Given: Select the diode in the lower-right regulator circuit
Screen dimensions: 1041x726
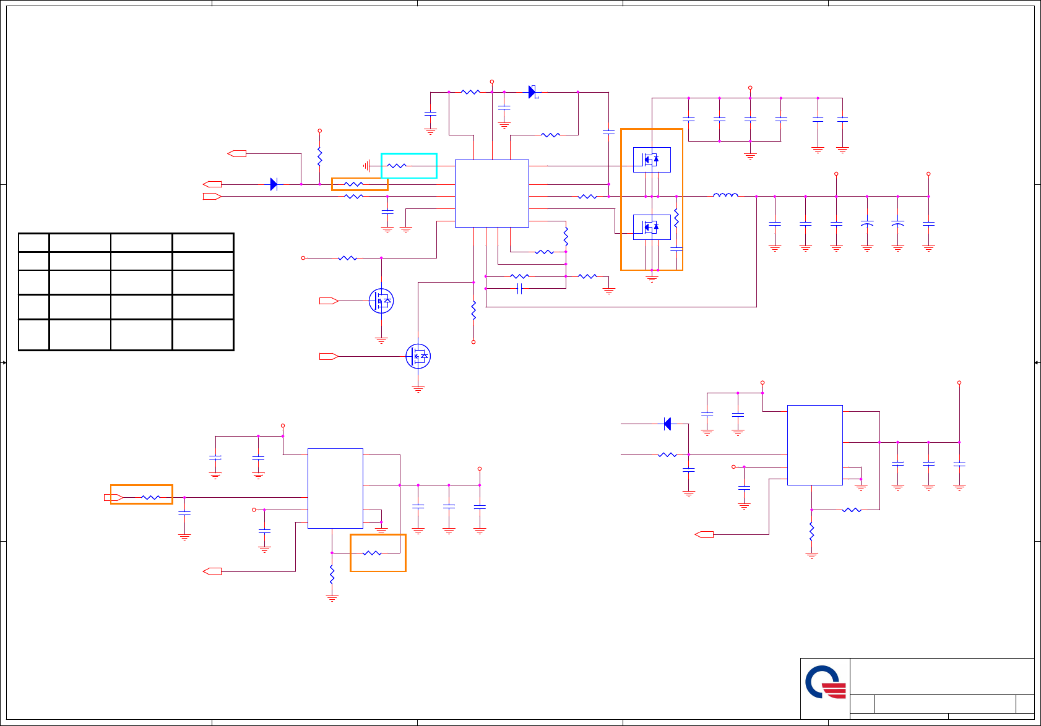Looking at the screenshot, I should click(667, 424).
